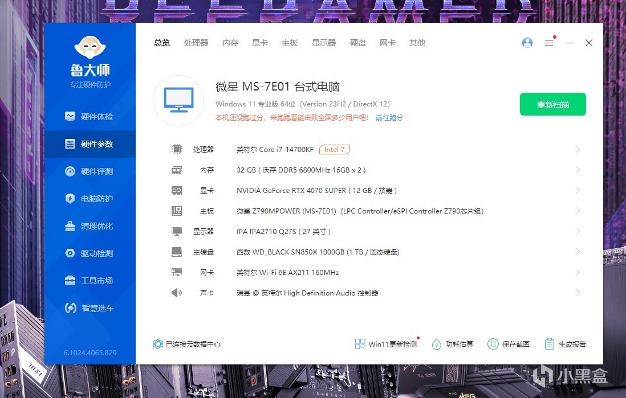Click the 内存 RAM icon

tap(177, 170)
